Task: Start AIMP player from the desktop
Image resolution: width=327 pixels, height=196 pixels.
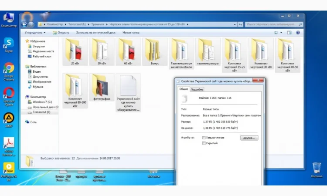Action: click(x=9, y=119)
